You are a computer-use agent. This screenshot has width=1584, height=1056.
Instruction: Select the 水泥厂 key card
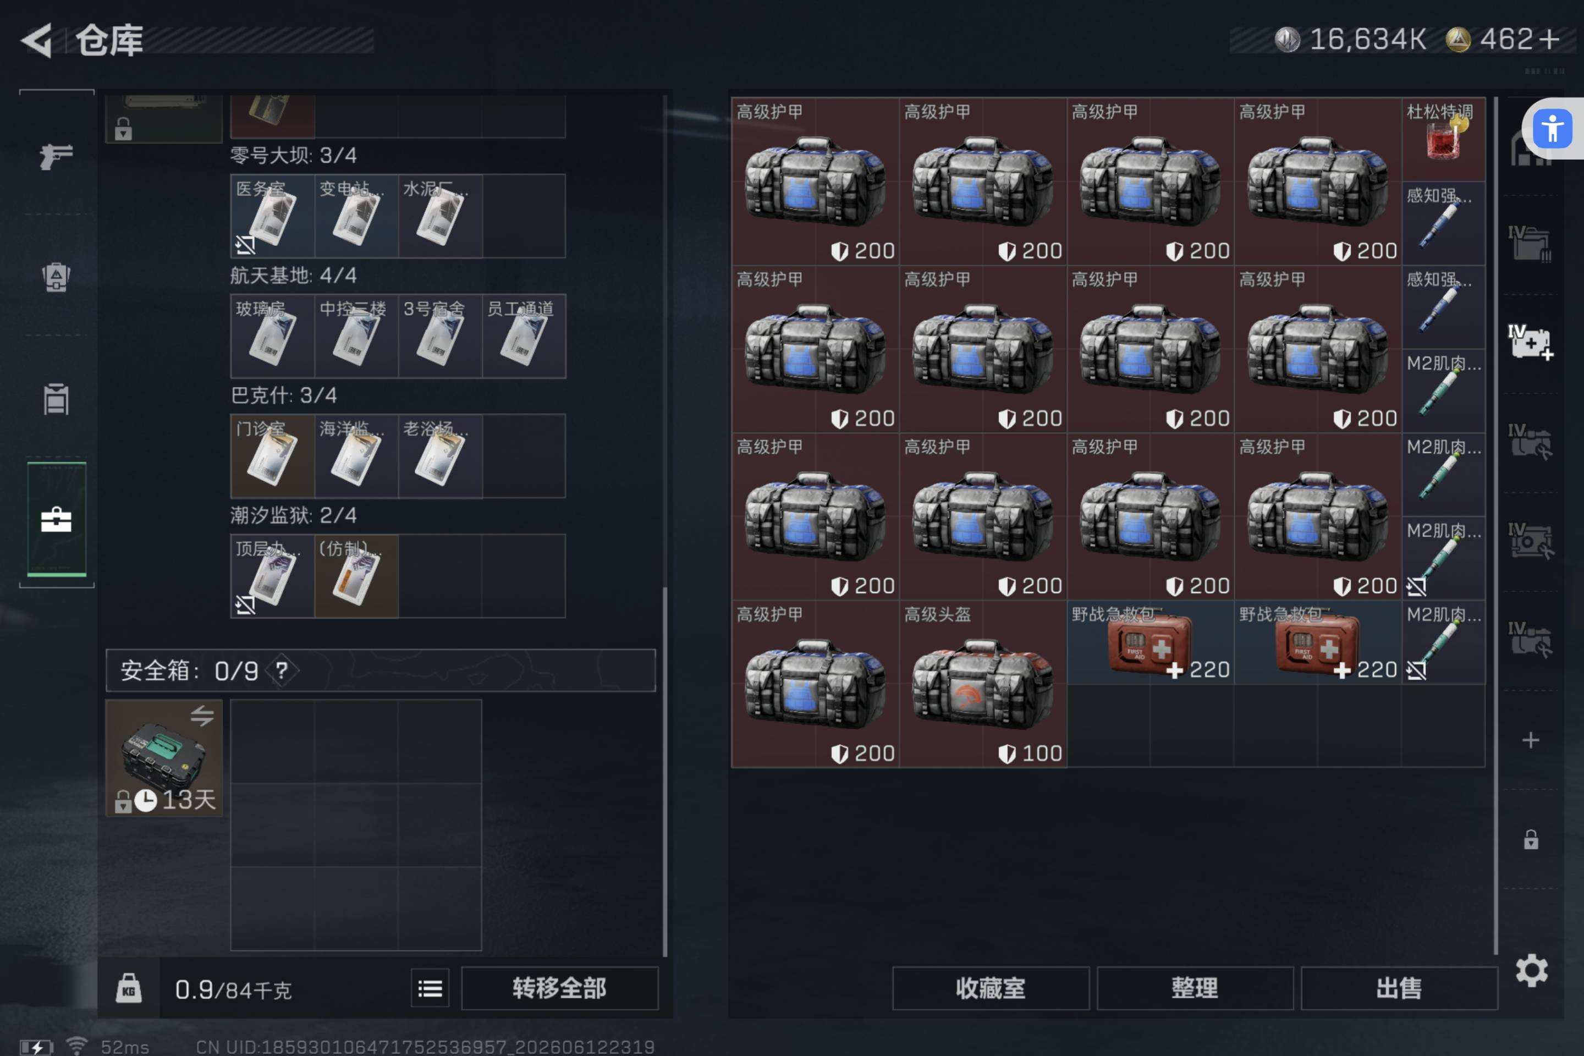(440, 216)
